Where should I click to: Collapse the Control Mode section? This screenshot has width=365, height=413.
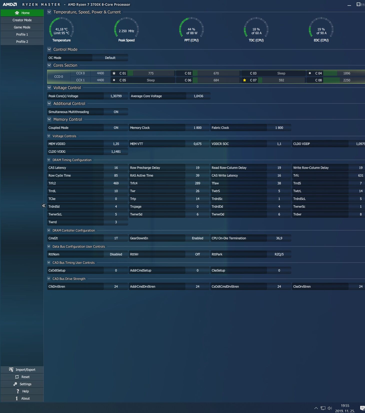(49, 49)
